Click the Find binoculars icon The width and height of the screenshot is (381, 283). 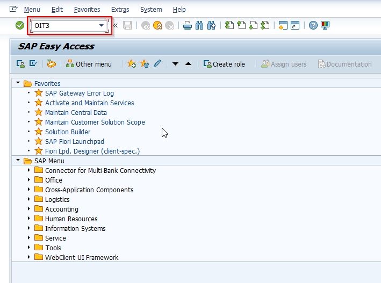point(199,25)
